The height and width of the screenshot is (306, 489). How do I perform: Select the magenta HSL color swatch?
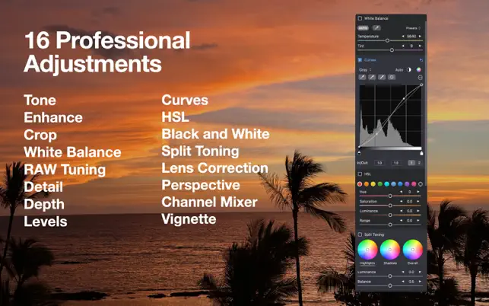414,184
